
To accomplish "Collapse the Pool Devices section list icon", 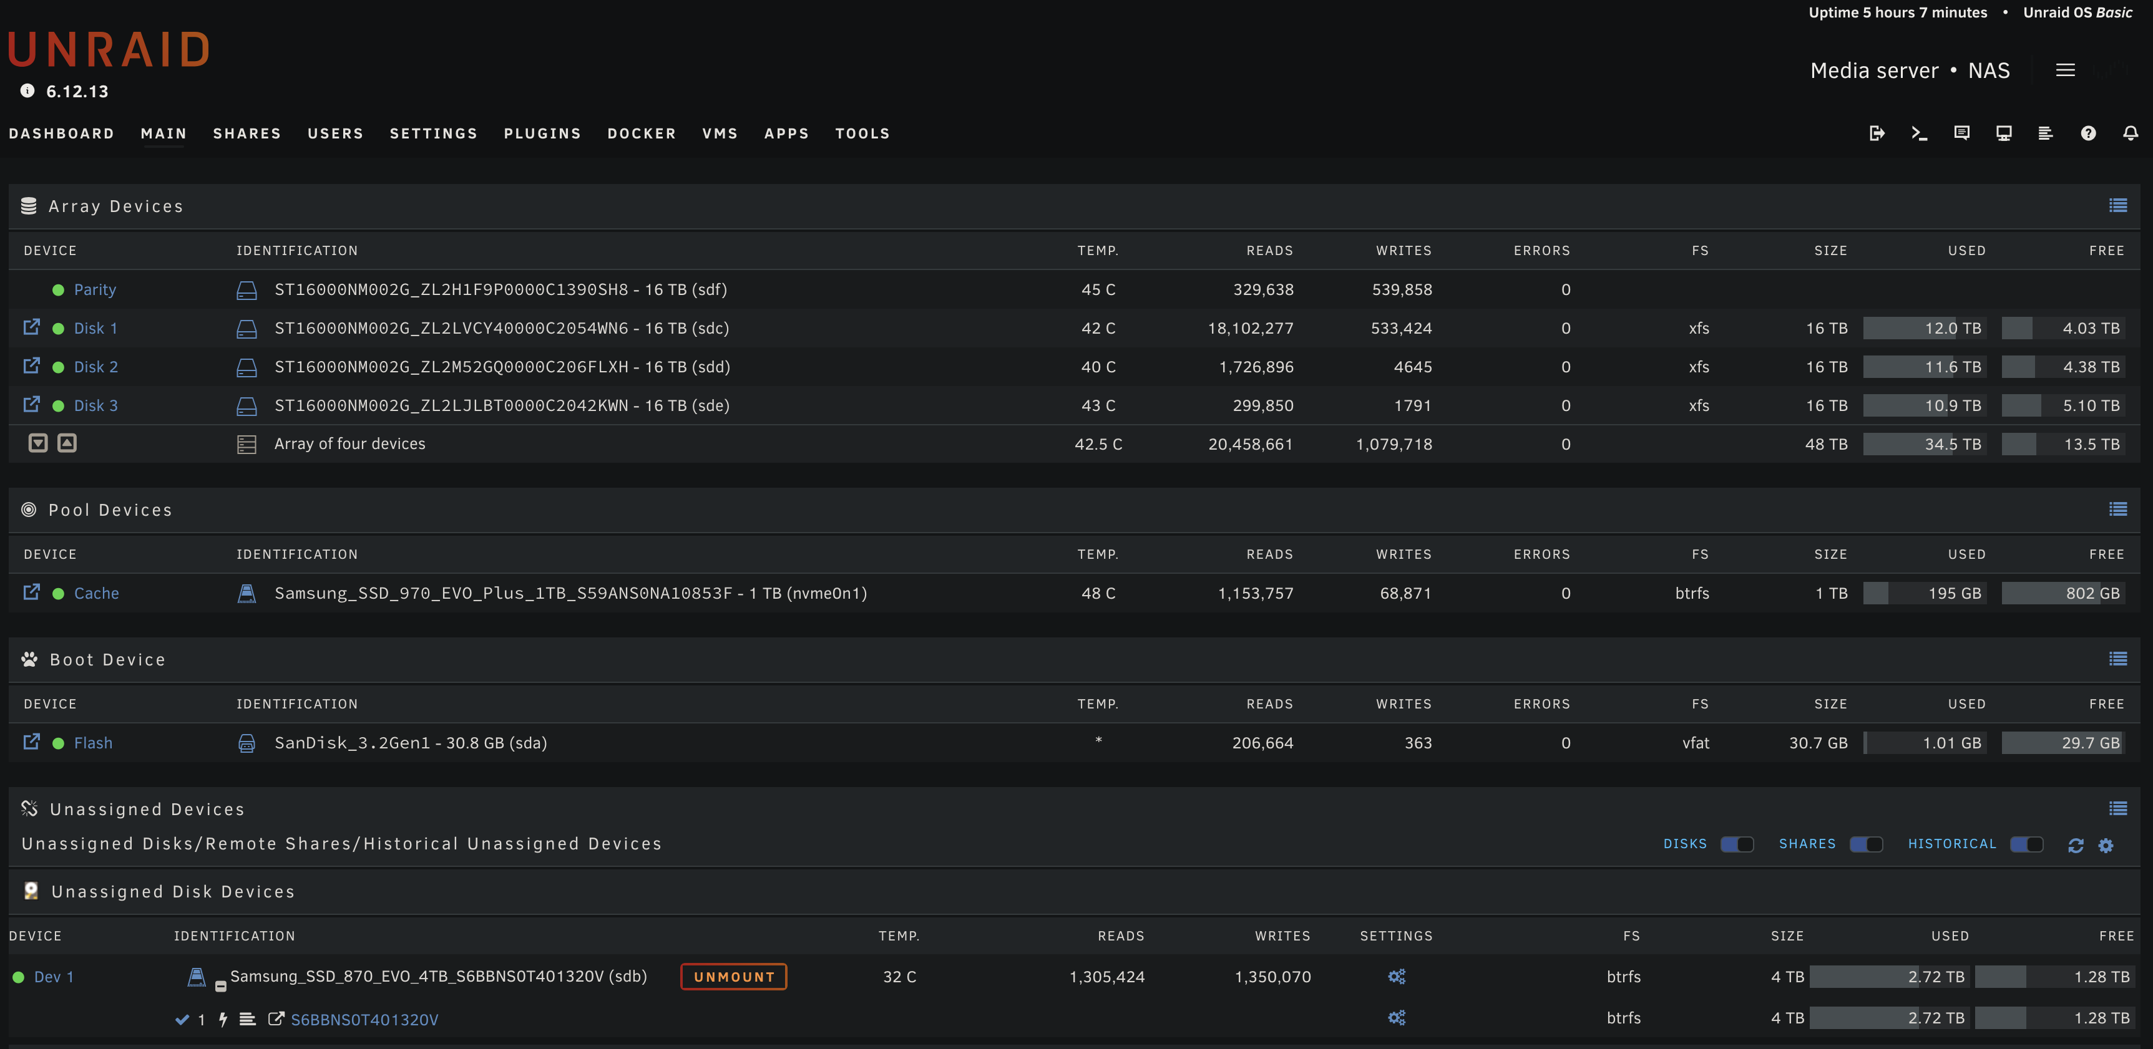I will pyautogui.click(x=2118, y=510).
